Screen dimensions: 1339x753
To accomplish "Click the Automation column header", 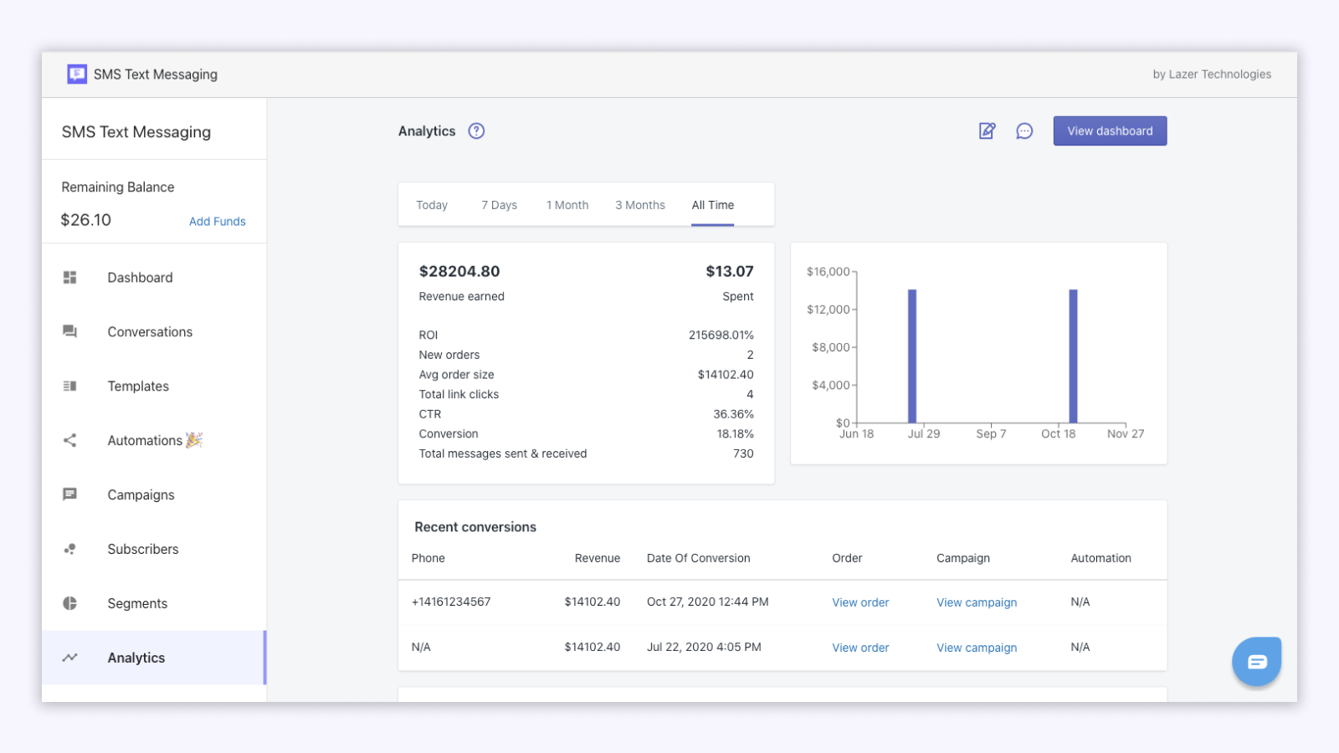I will 1100,558.
